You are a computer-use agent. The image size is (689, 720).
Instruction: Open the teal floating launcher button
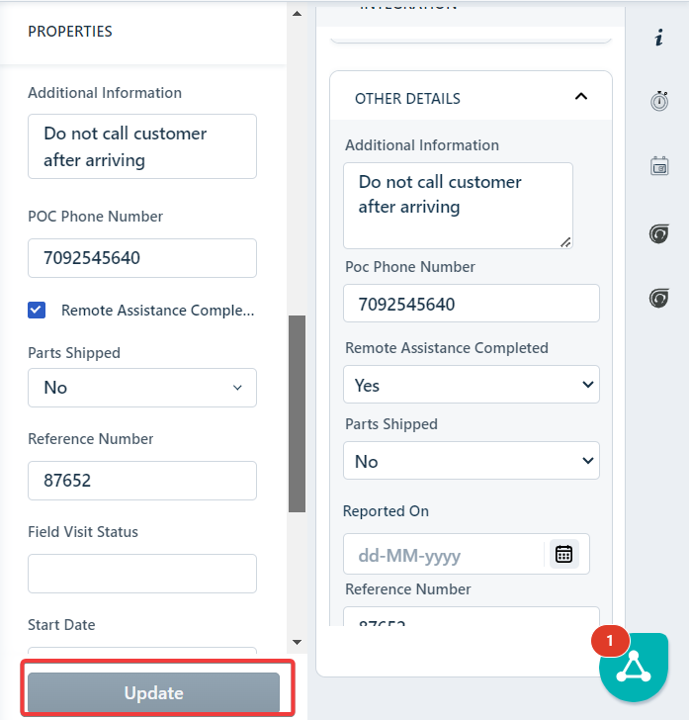pyautogui.click(x=634, y=668)
